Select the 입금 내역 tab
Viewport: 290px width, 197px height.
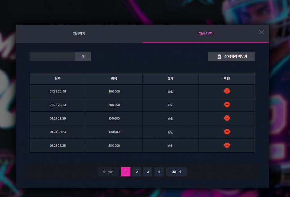tap(206, 34)
